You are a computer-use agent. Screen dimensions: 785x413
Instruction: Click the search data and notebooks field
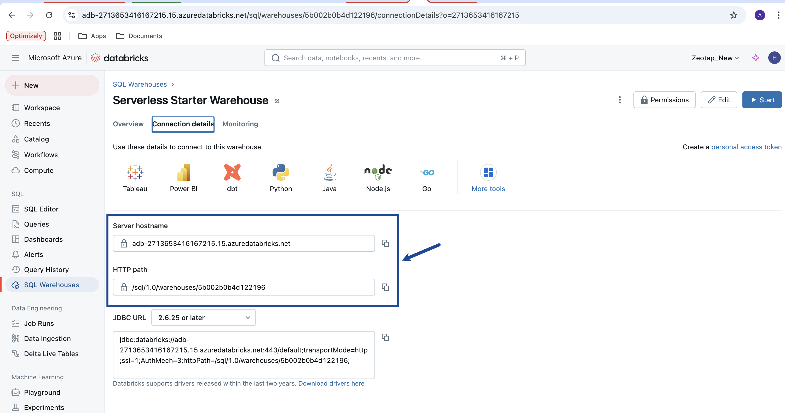point(390,58)
